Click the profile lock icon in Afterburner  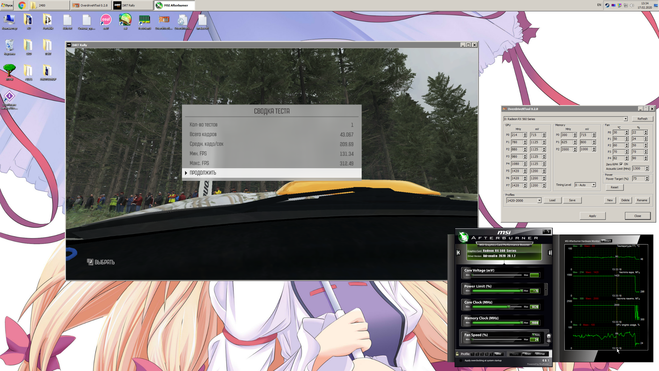457,354
